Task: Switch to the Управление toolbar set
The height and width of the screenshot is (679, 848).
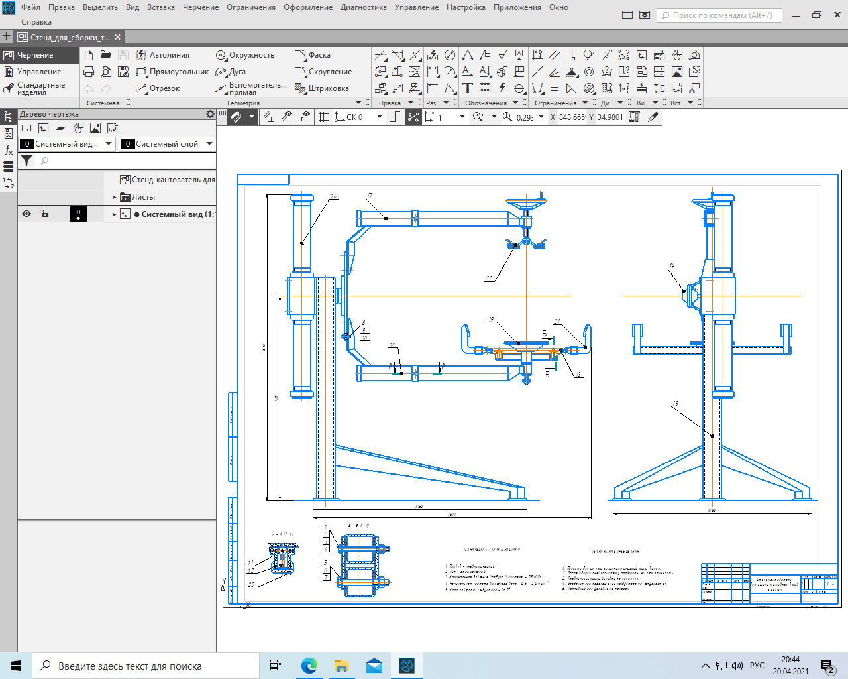Action: (x=38, y=72)
